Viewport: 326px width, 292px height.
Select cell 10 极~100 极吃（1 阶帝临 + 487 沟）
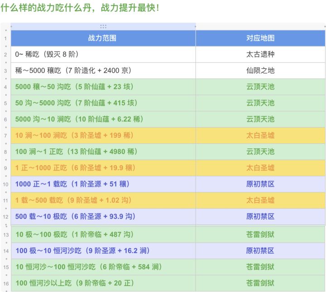(x=103, y=235)
